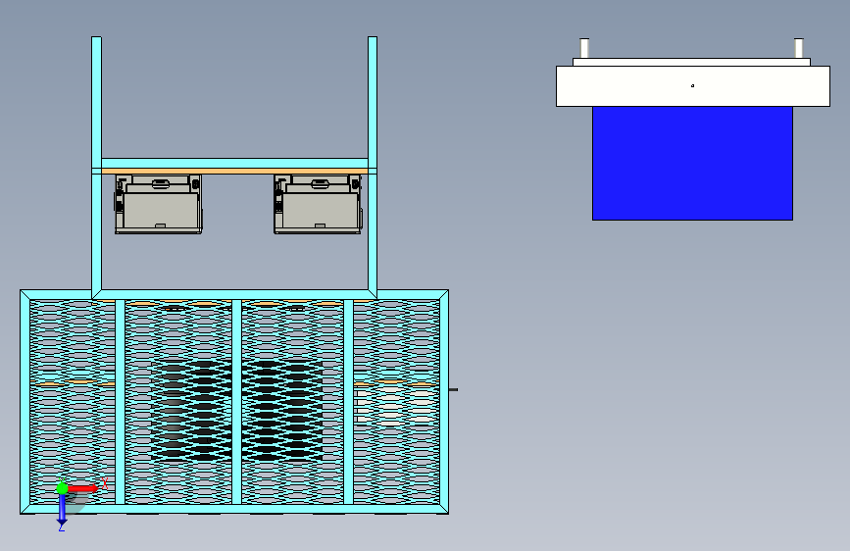
Task: Click the right white pin on the plate
Action: [798, 48]
